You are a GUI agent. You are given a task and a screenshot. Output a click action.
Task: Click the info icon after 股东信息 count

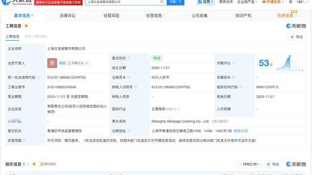click(x=28, y=164)
